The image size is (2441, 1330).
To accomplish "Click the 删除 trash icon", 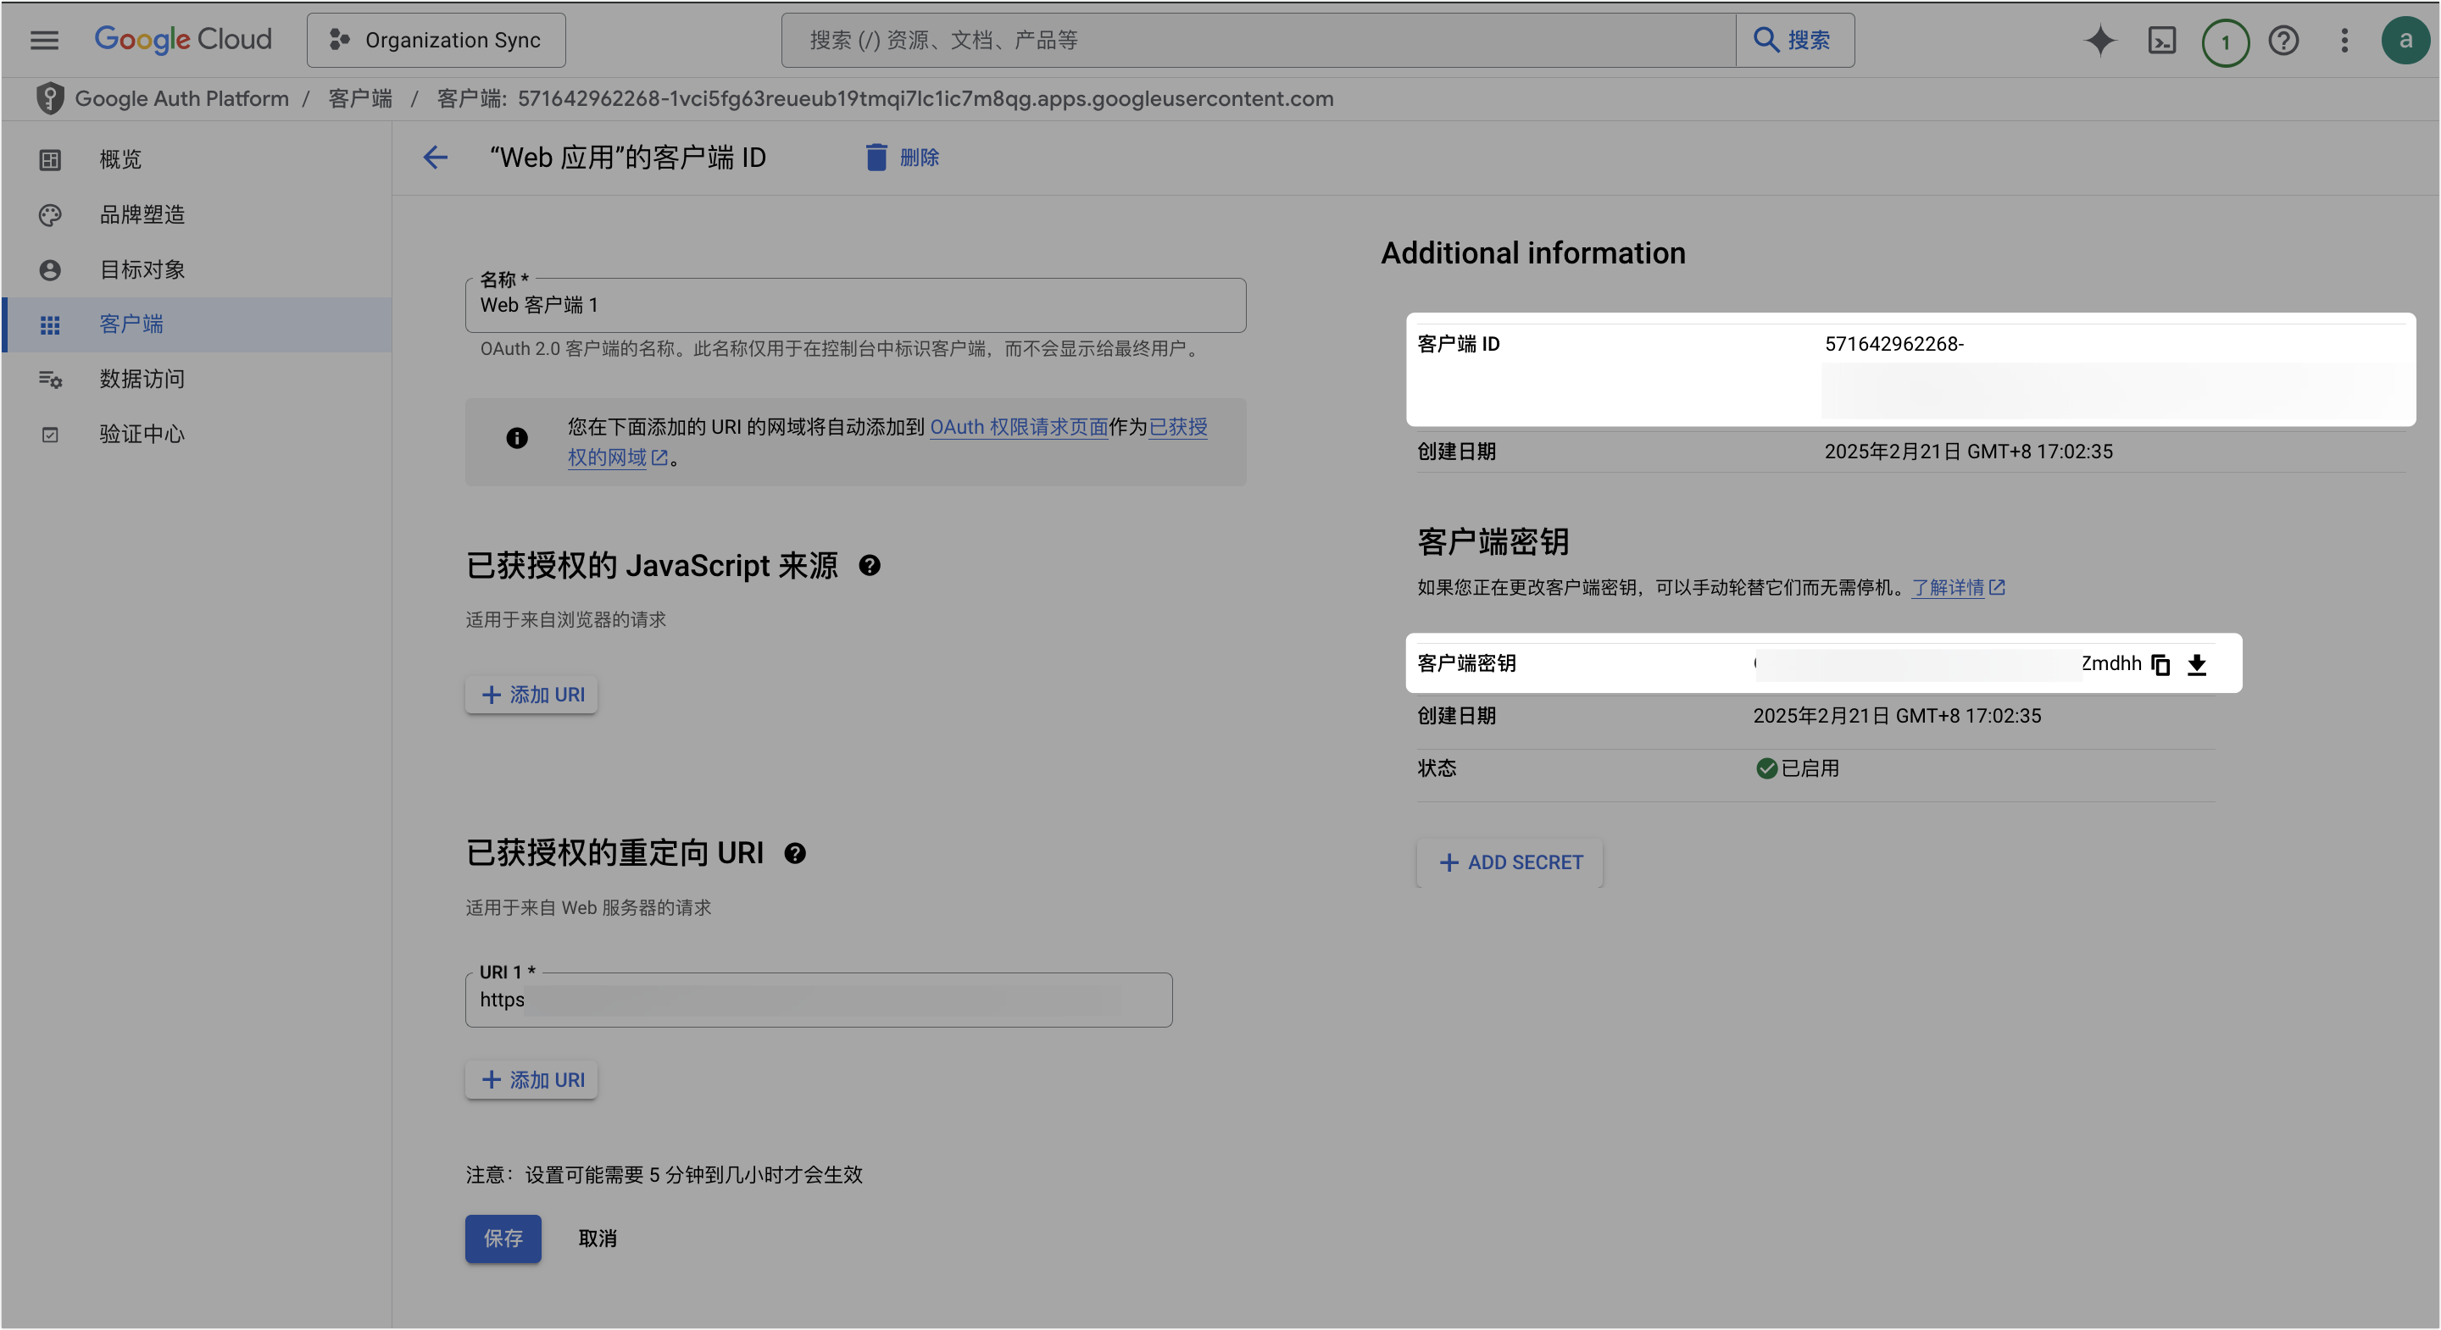I will coord(876,158).
